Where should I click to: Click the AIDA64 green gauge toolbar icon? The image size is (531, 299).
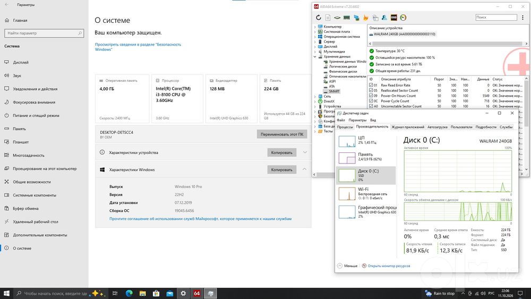(x=403, y=18)
